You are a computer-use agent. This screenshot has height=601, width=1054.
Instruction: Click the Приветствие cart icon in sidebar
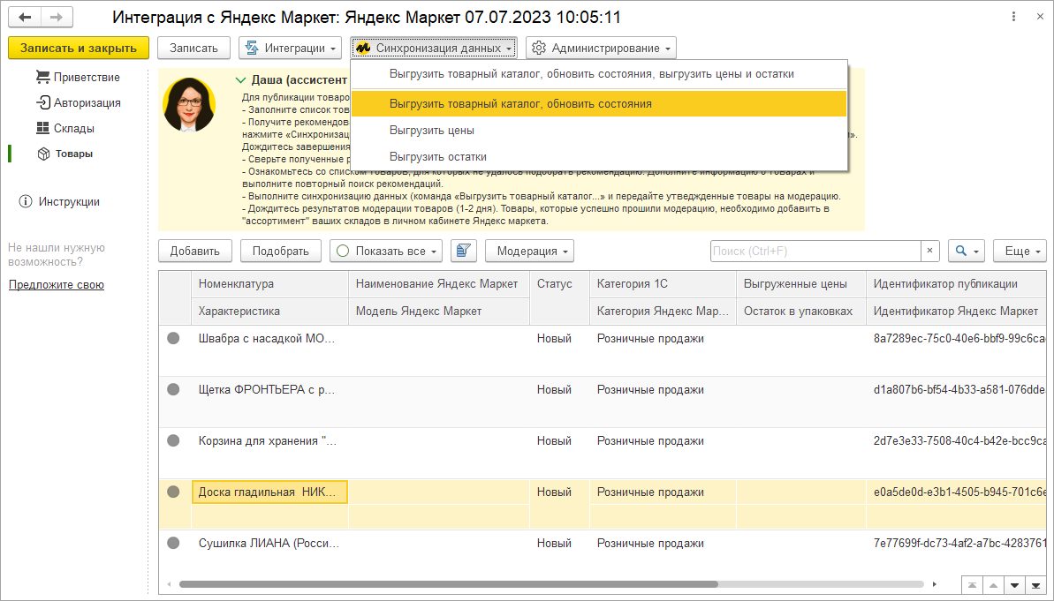point(43,78)
